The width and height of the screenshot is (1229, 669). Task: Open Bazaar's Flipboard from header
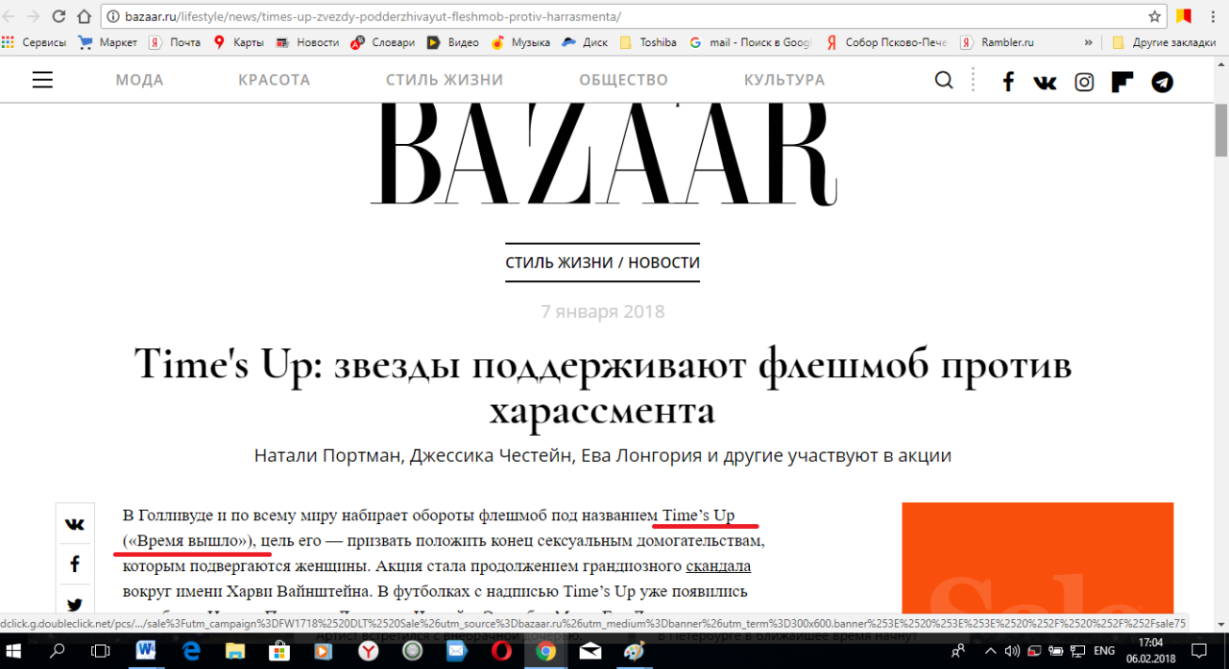pos(1122,82)
